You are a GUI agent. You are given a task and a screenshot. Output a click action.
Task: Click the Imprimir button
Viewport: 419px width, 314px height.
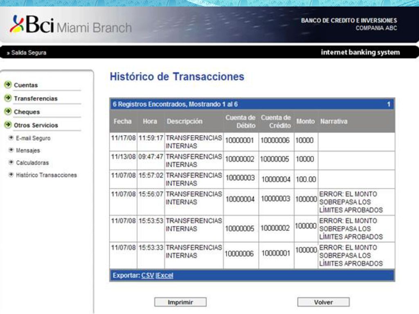pos(180,302)
